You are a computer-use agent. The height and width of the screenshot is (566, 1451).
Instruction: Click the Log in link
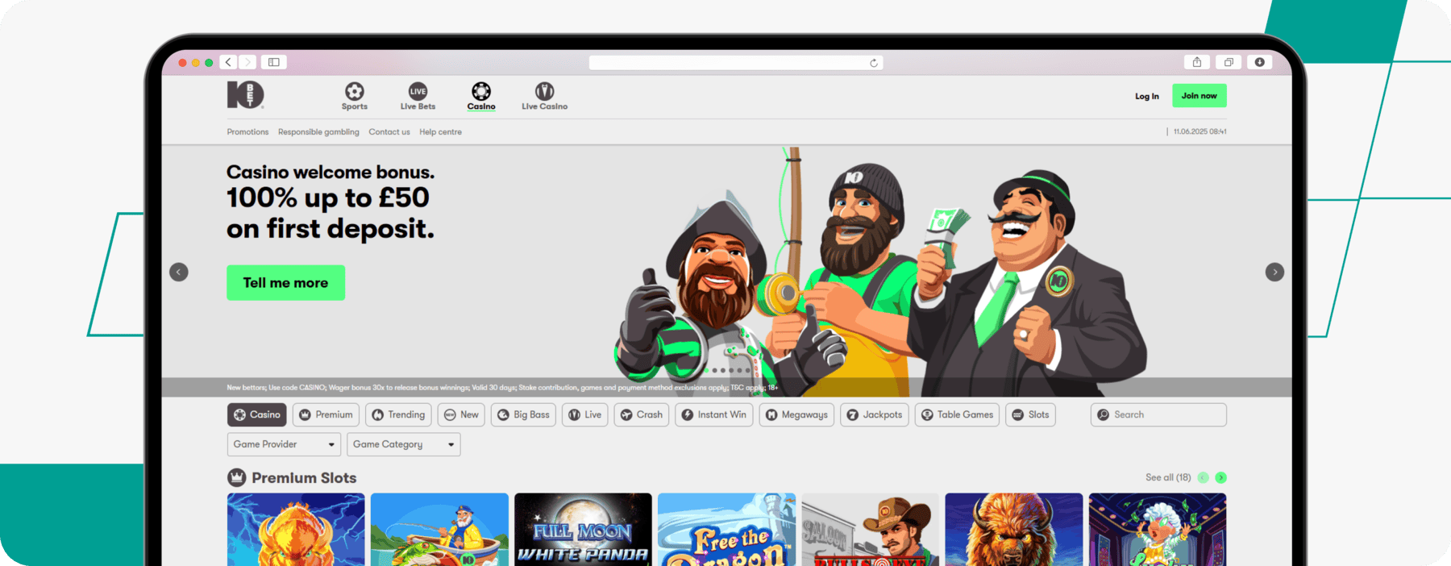coord(1146,96)
